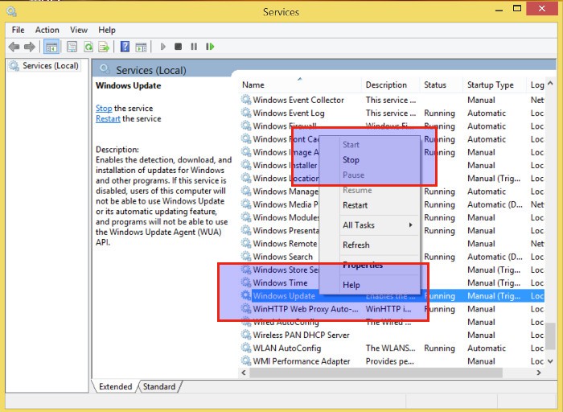The image size is (563, 412).
Task: Open the Action menu
Action: coord(47,30)
